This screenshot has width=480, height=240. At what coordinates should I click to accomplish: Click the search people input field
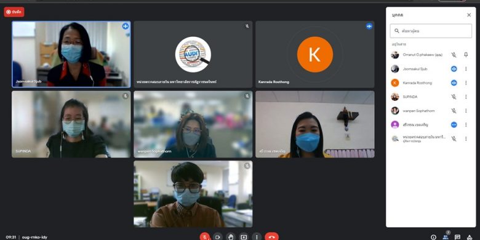[431, 31]
